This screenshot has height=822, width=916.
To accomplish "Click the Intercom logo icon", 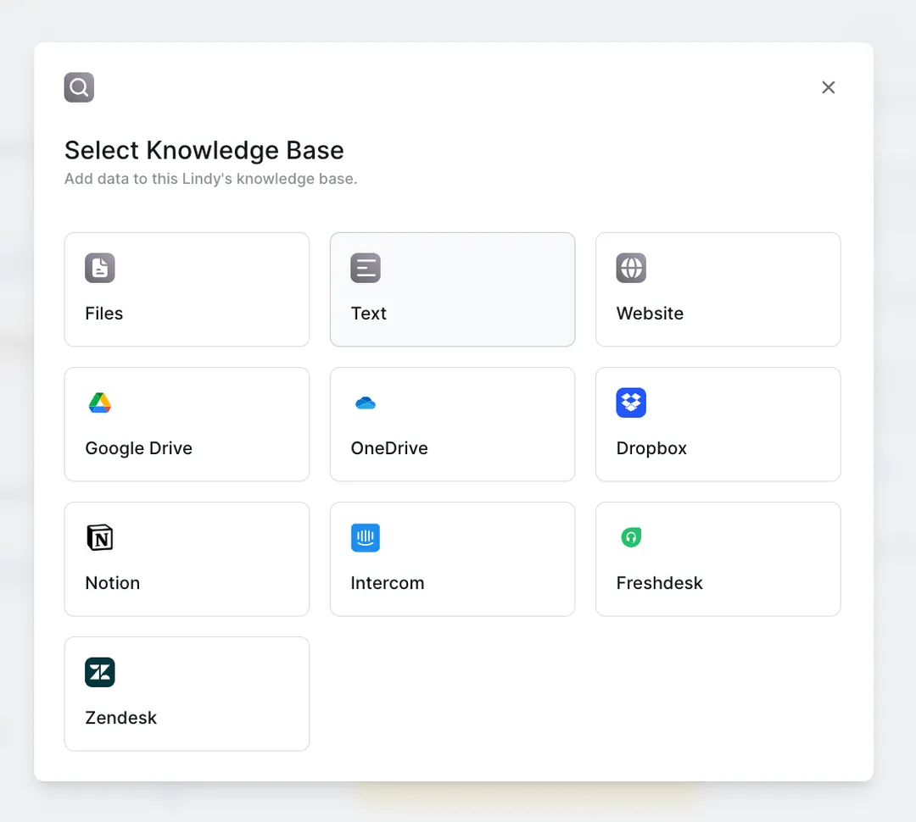I will (366, 537).
